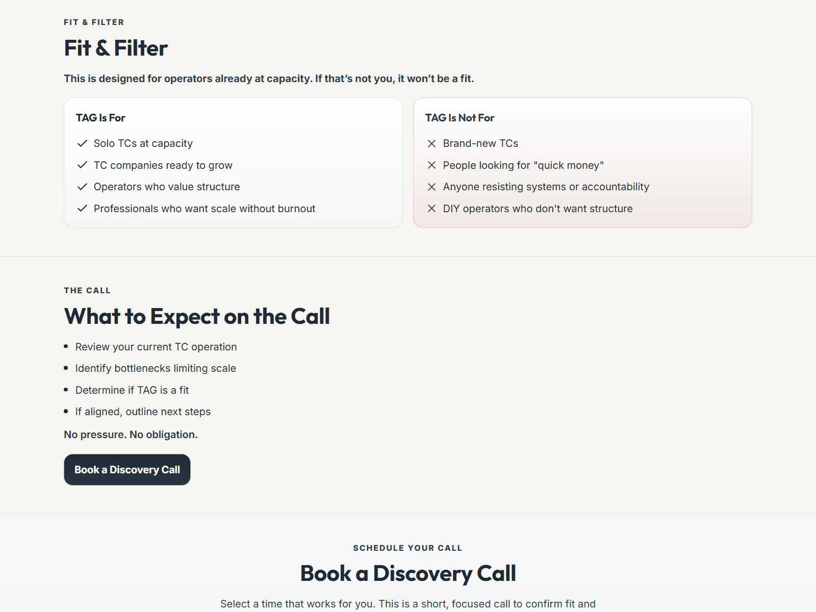Click X icon beside quick money item

(431, 165)
